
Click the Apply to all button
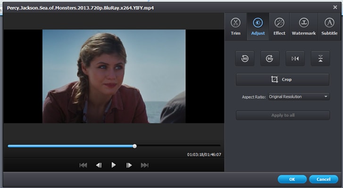click(283, 115)
